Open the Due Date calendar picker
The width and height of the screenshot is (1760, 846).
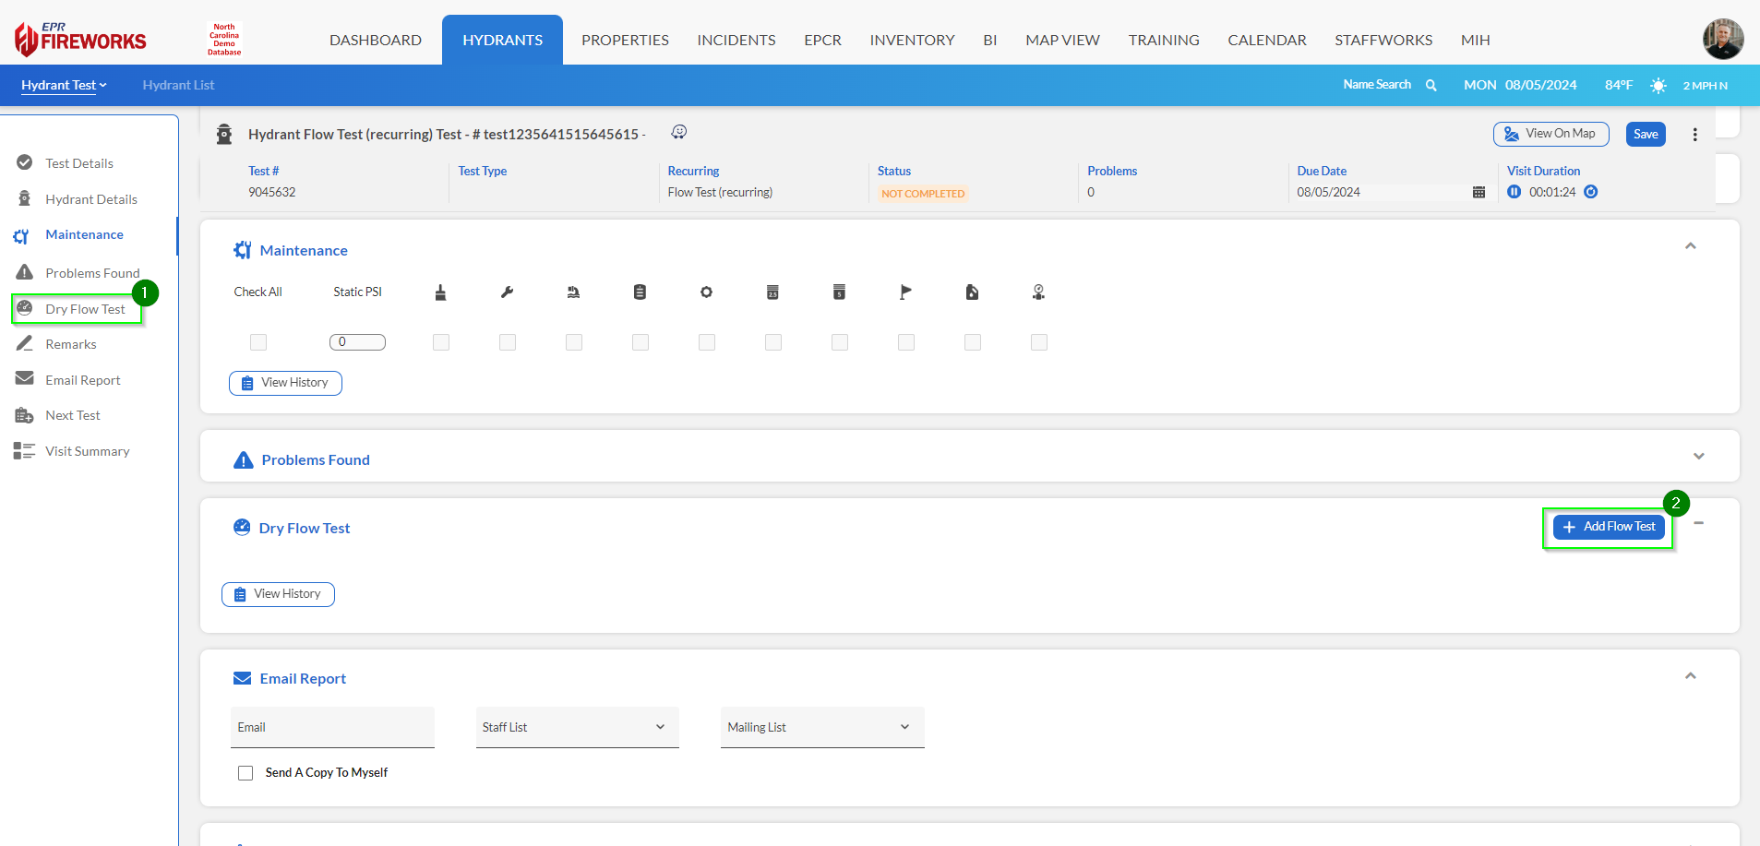1479,192
